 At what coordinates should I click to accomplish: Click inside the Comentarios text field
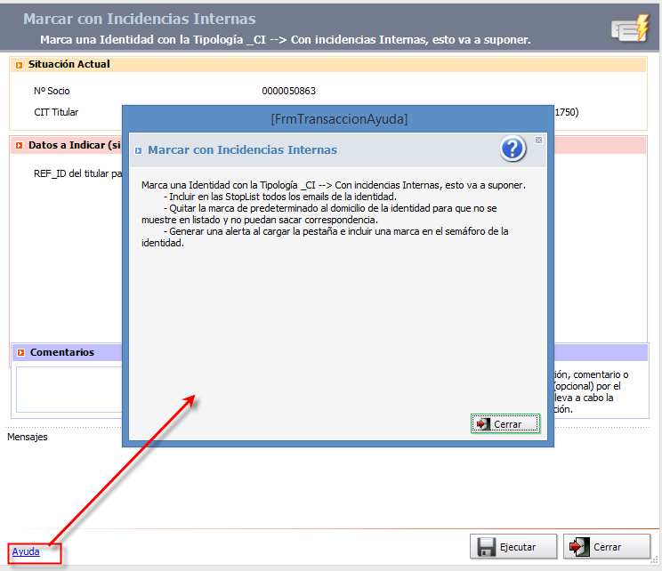point(69,390)
